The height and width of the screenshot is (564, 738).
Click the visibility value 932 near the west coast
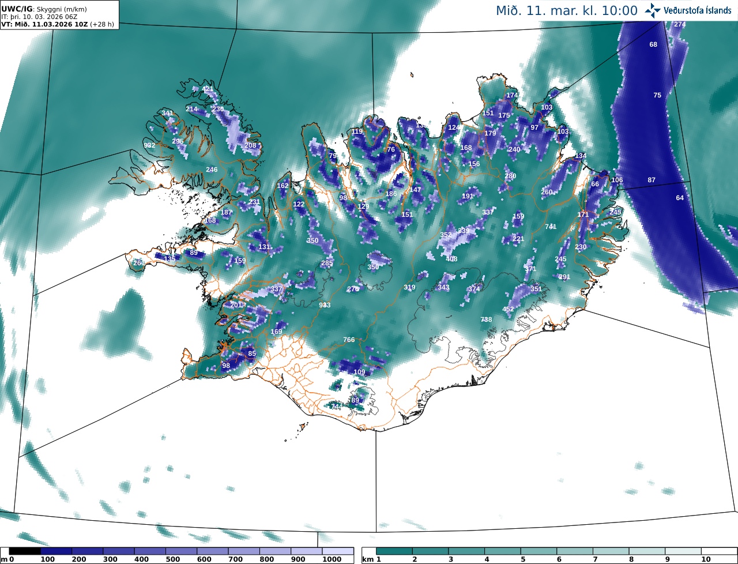(x=149, y=145)
